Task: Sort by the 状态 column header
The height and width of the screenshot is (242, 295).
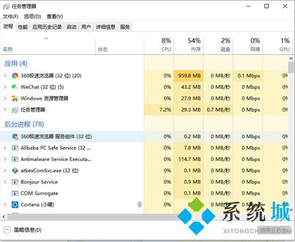Action: coord(120,45)
